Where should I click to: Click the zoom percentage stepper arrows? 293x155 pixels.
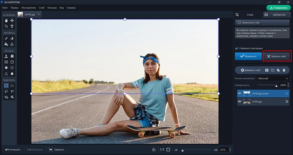coord(230,150)
